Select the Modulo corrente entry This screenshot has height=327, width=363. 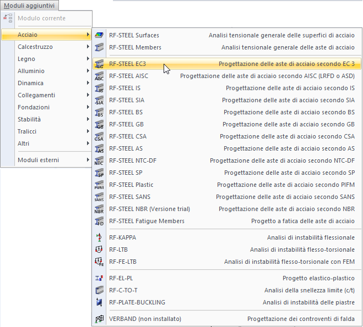pyautogui.click(x=46, y=18)
